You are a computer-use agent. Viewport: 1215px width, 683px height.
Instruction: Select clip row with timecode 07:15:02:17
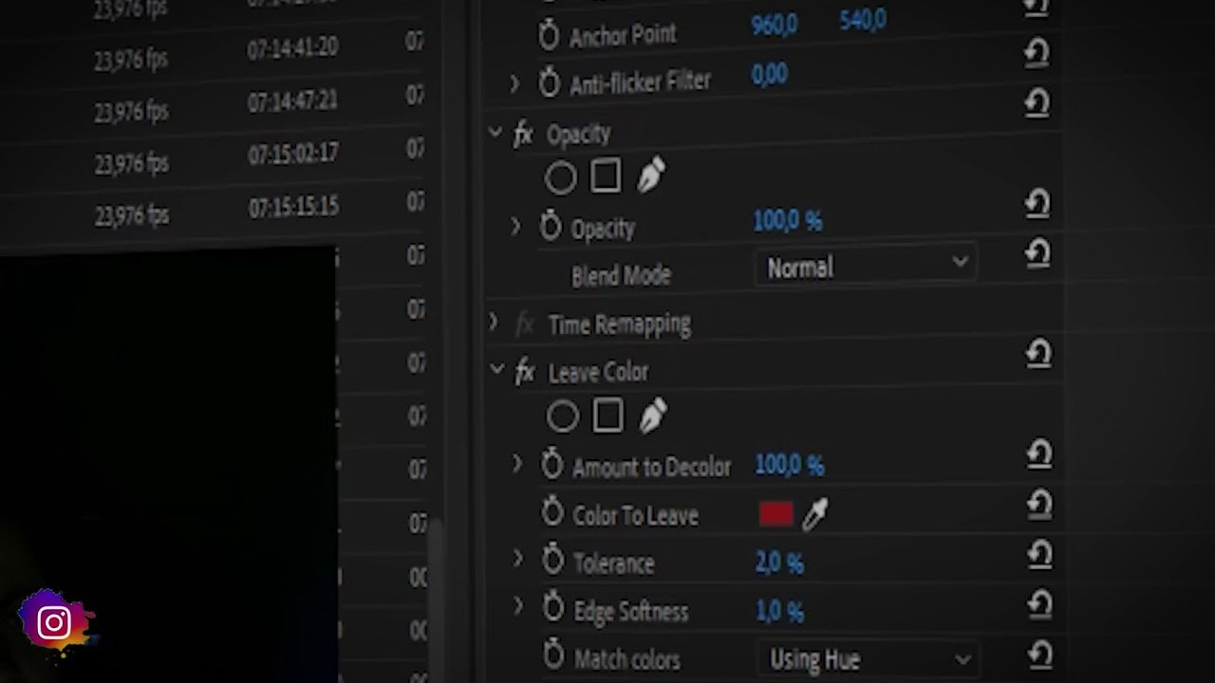click(292, 154)
